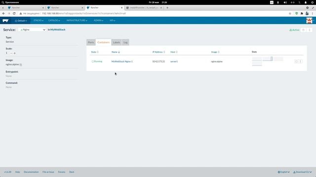Restart the MyWebStack-Nginx-1 container via row button

click(x=296, y=61)
